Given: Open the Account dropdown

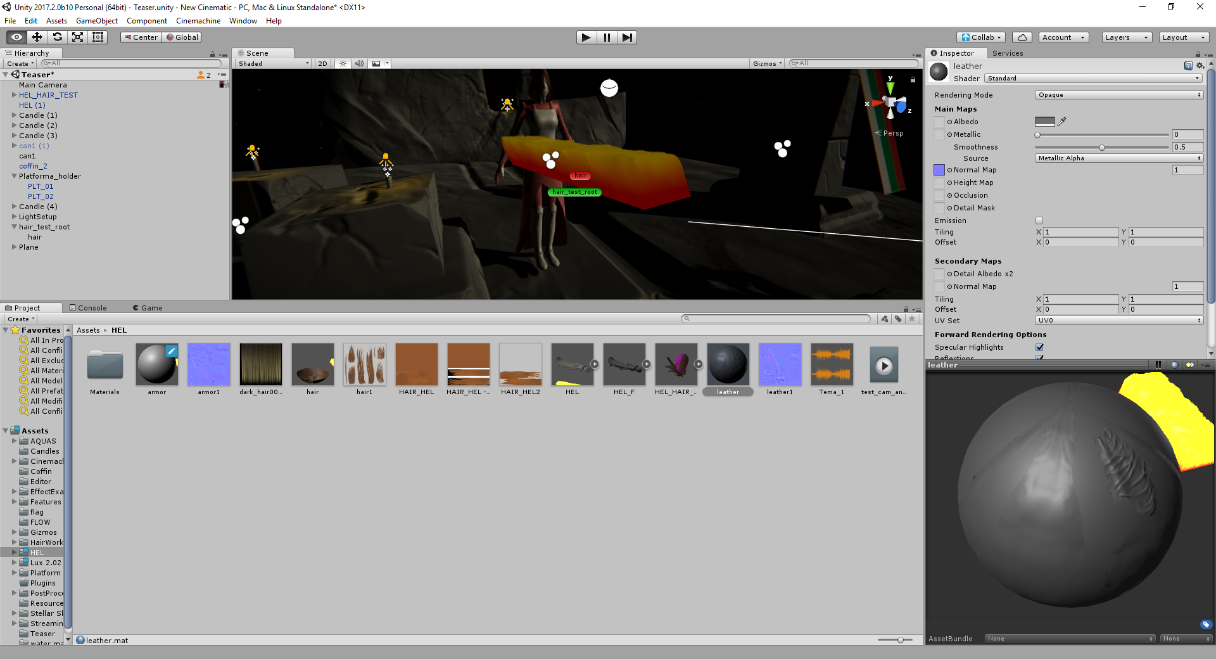Looking at the screenshot, I should point(1064,37).
